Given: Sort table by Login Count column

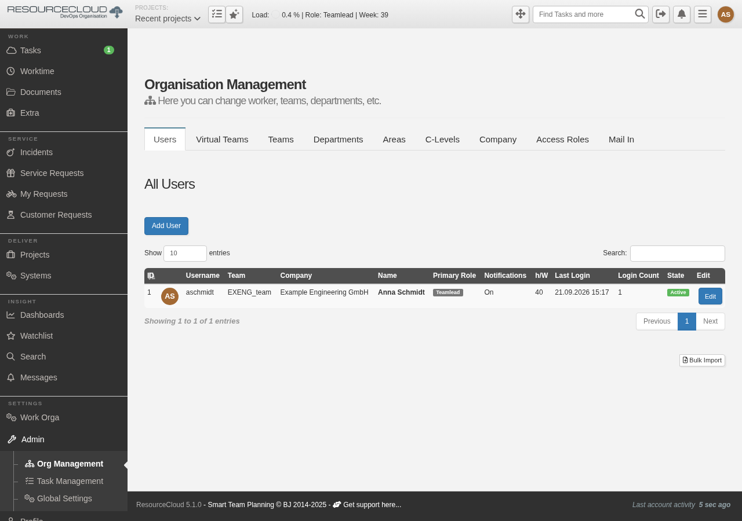Looking at the screenshot, I should [638, 276].
